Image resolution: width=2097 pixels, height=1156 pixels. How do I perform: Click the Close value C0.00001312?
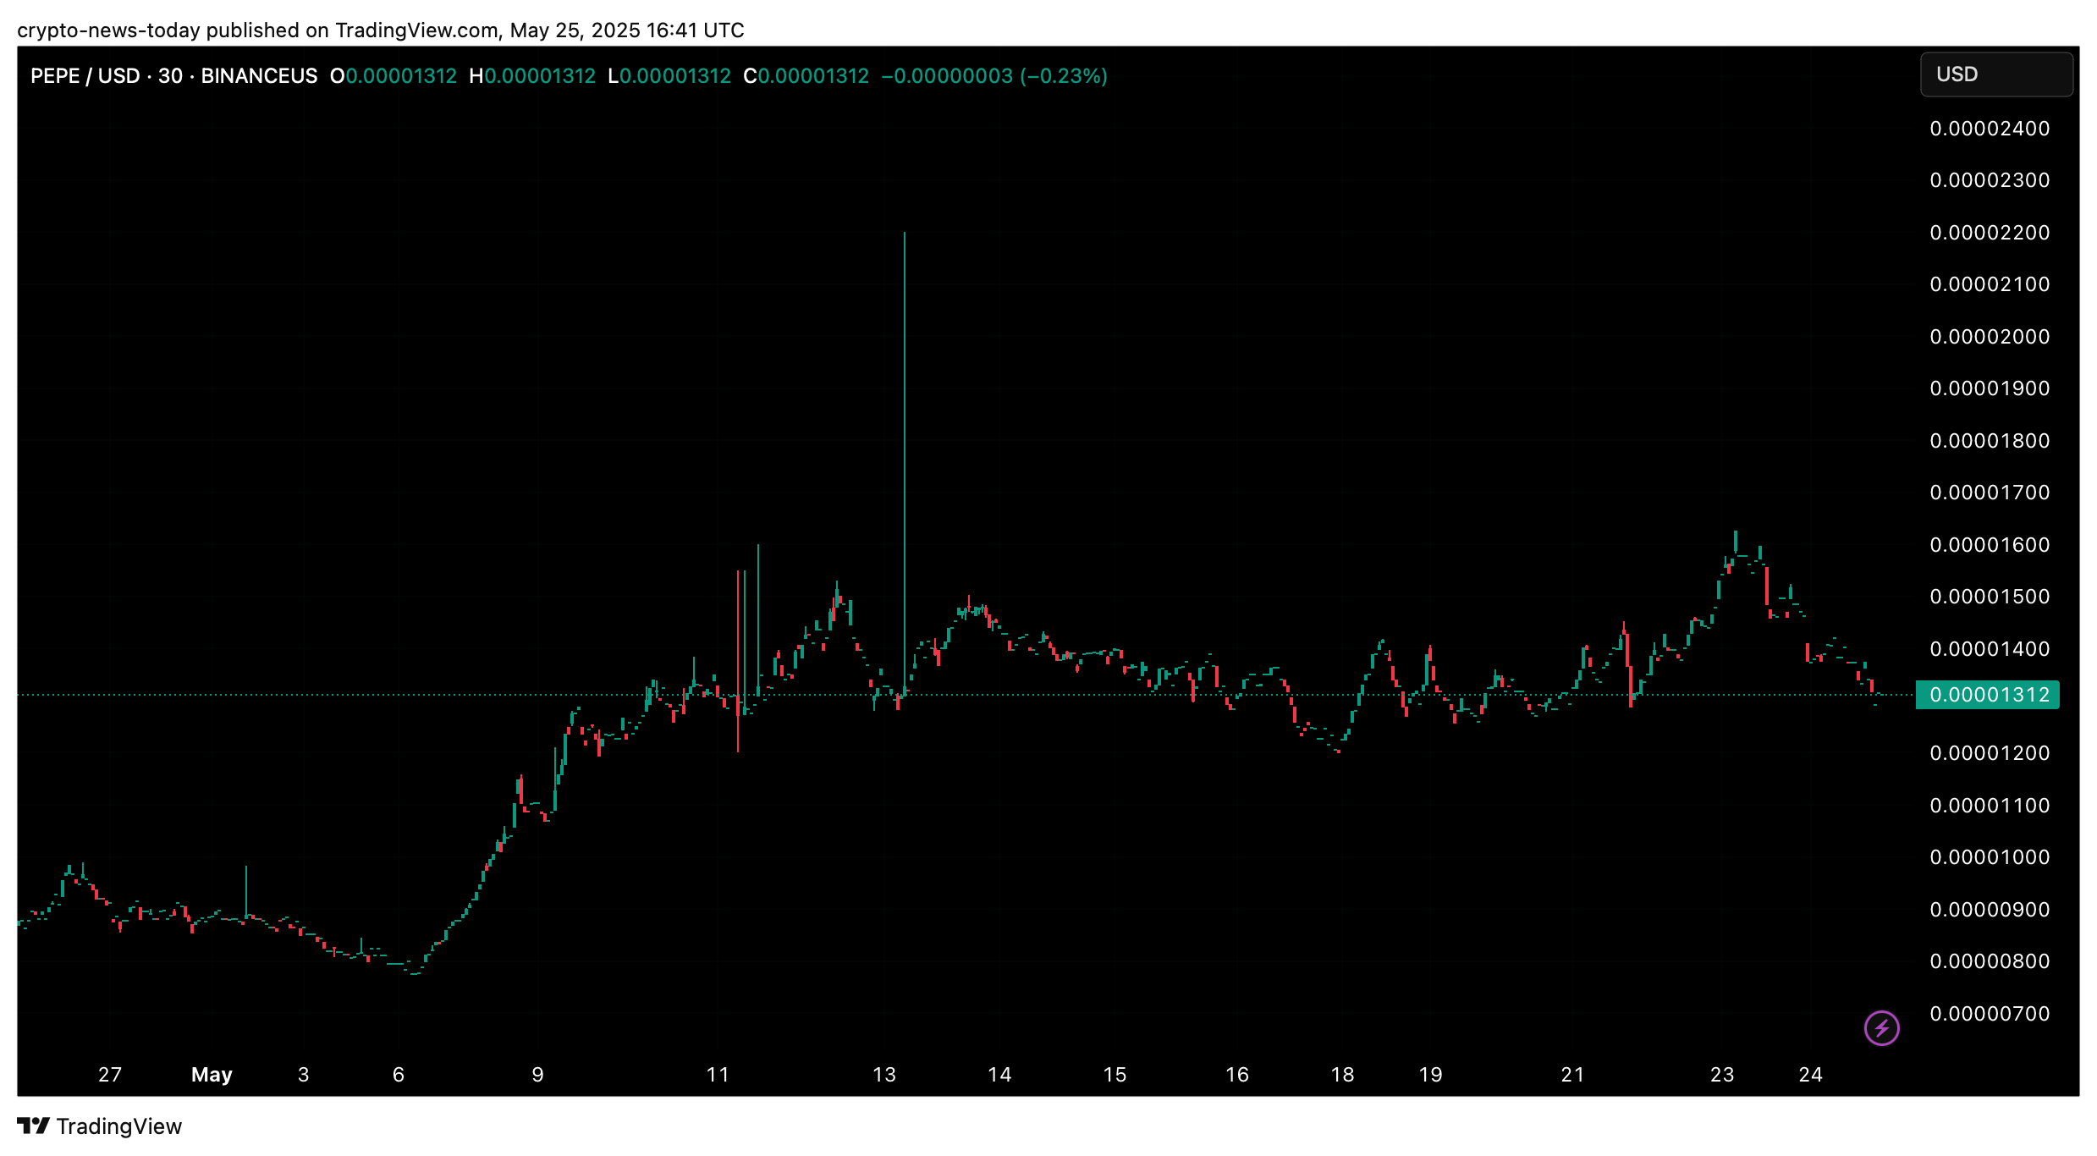(806, 76)
